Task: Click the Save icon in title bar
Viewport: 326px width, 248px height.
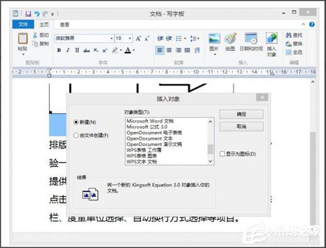Action: [x=28, y=14]
